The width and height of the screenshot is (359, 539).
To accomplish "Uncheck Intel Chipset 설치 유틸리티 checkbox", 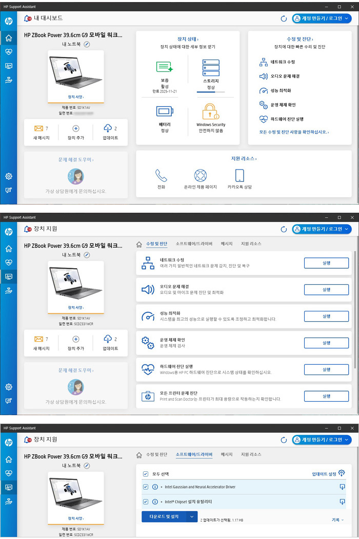I will (146, 502).
